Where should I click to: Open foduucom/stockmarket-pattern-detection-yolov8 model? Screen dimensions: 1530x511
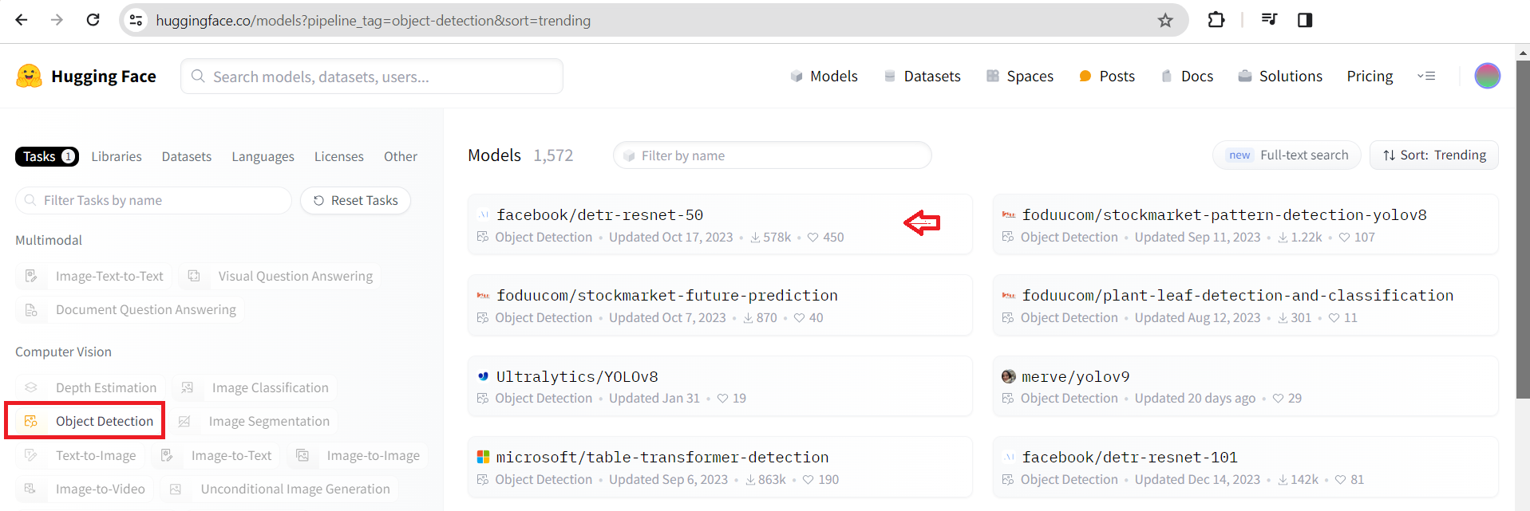(1245, 225)
